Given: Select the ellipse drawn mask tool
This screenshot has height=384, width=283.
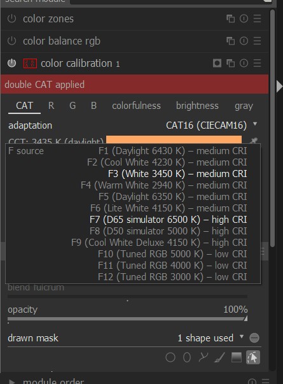Looking at the screenshot, I should click(187, 357).
